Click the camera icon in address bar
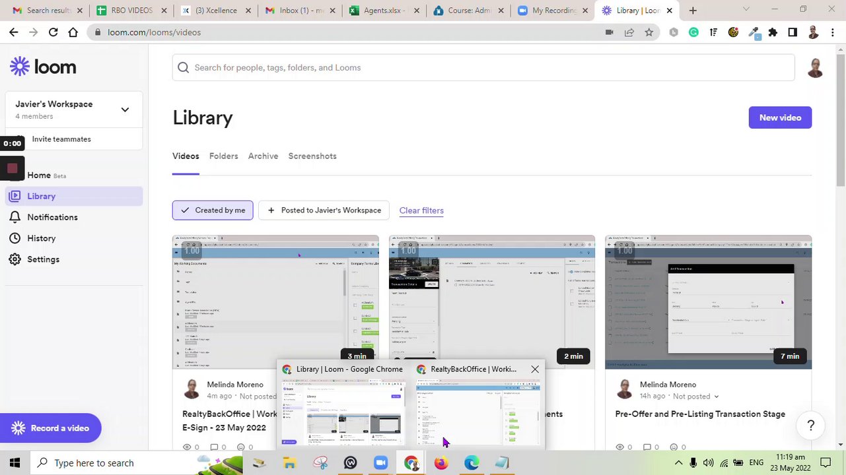Viewport: 846px width, 475px height. point(609,32)
